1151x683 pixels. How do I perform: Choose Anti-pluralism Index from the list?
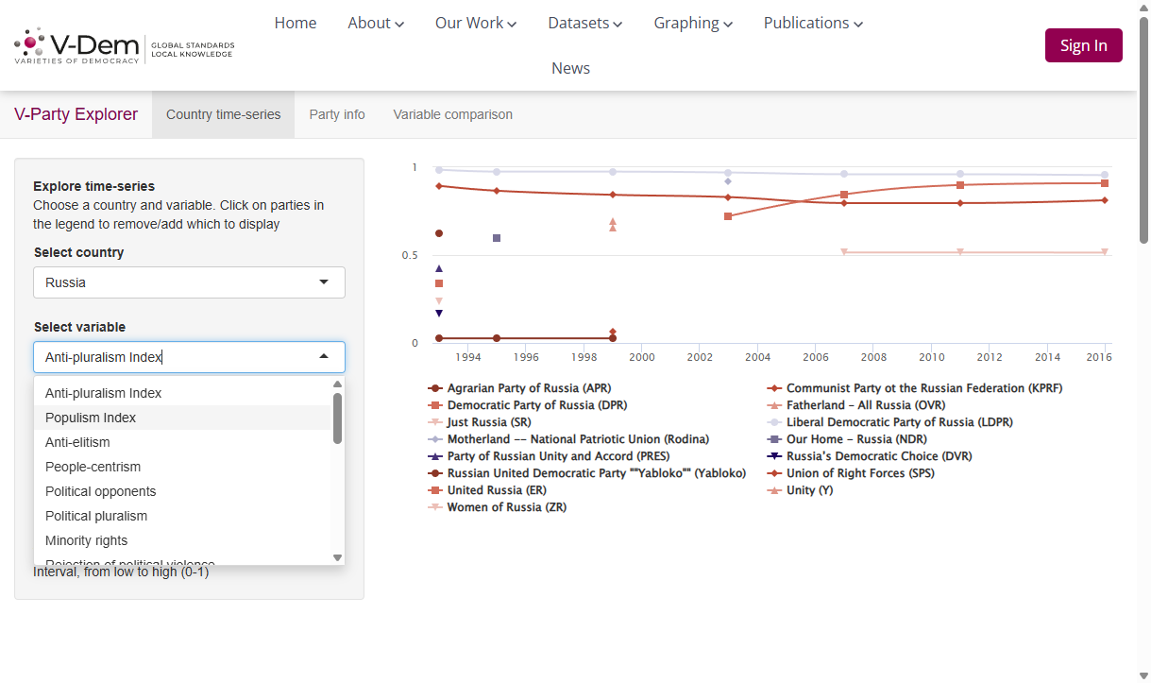[183, 393]
